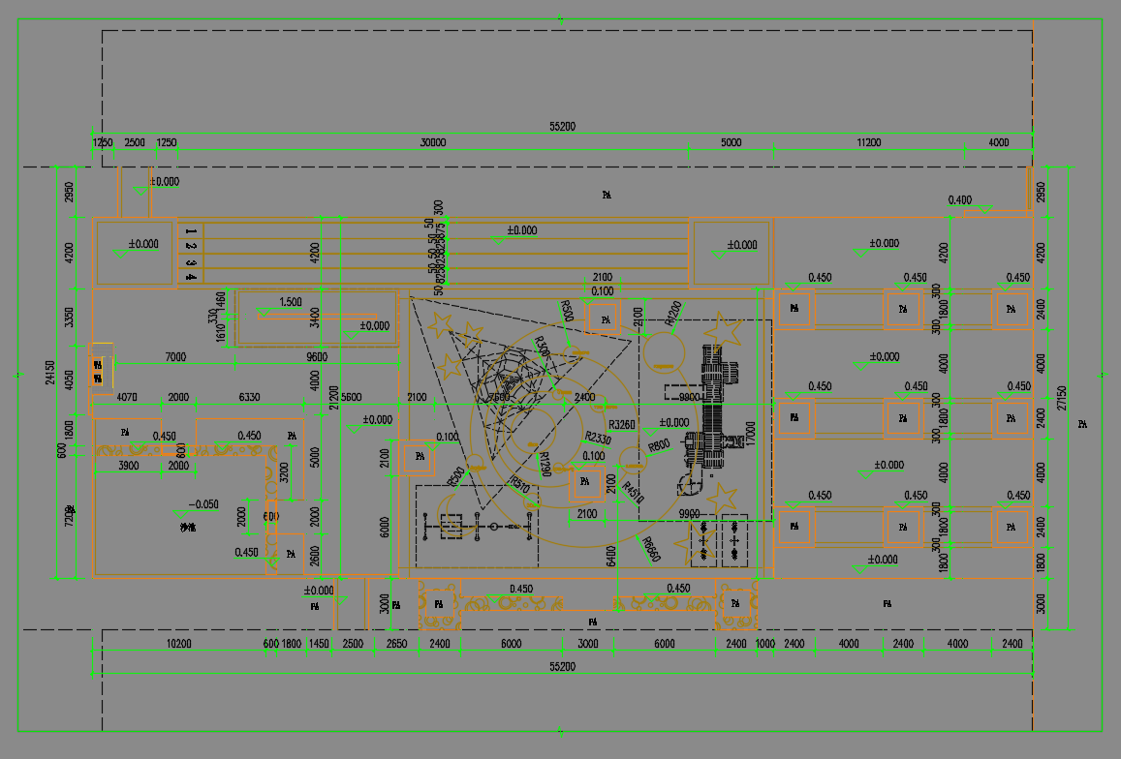Click the 30000 dimension text
Image resolution: width=1121 pixels, height=759 pixels.
click(432, 142)
